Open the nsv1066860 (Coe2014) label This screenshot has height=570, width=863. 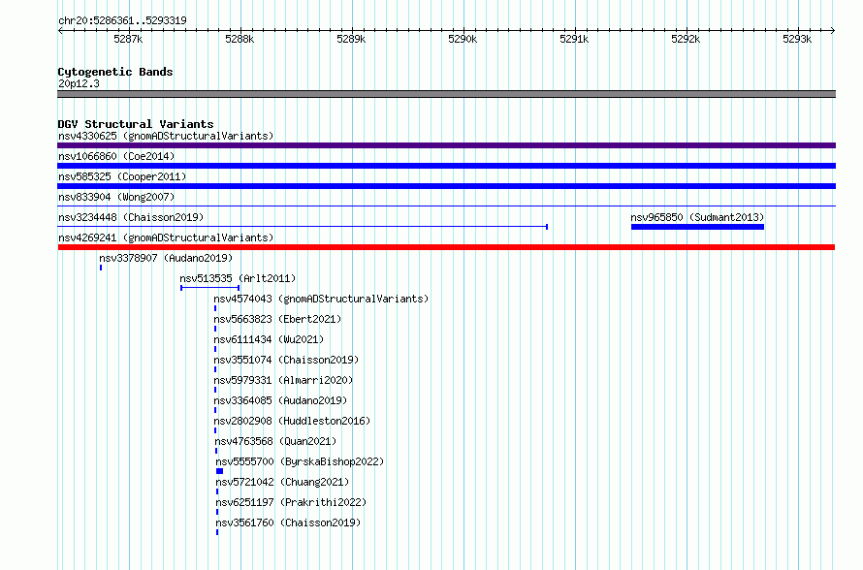(x=116, y=156)
